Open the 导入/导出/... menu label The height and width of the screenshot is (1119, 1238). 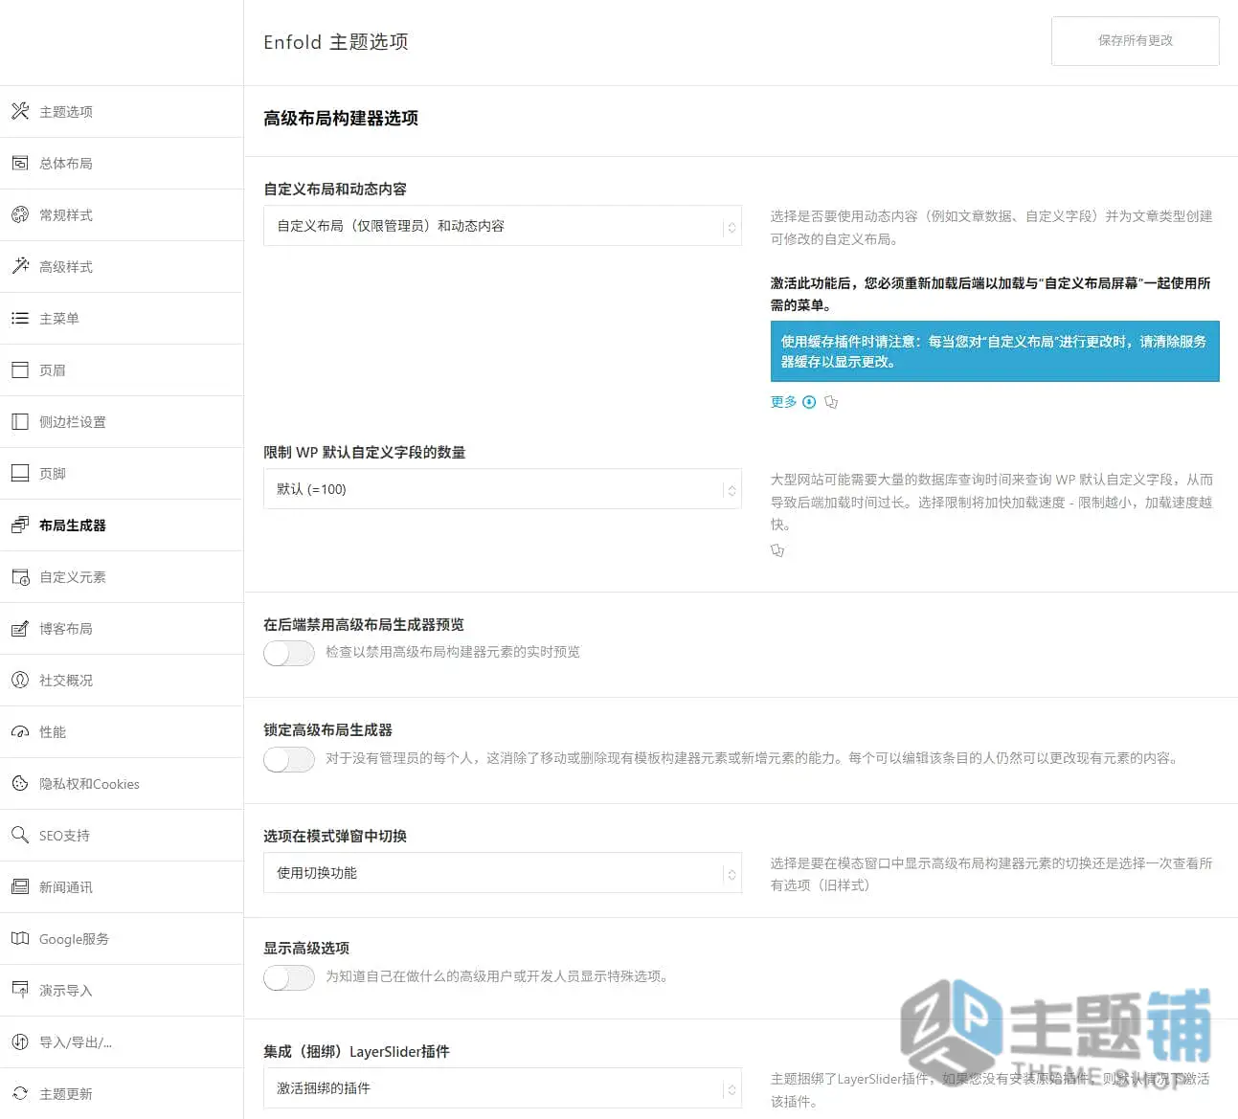76,1042
